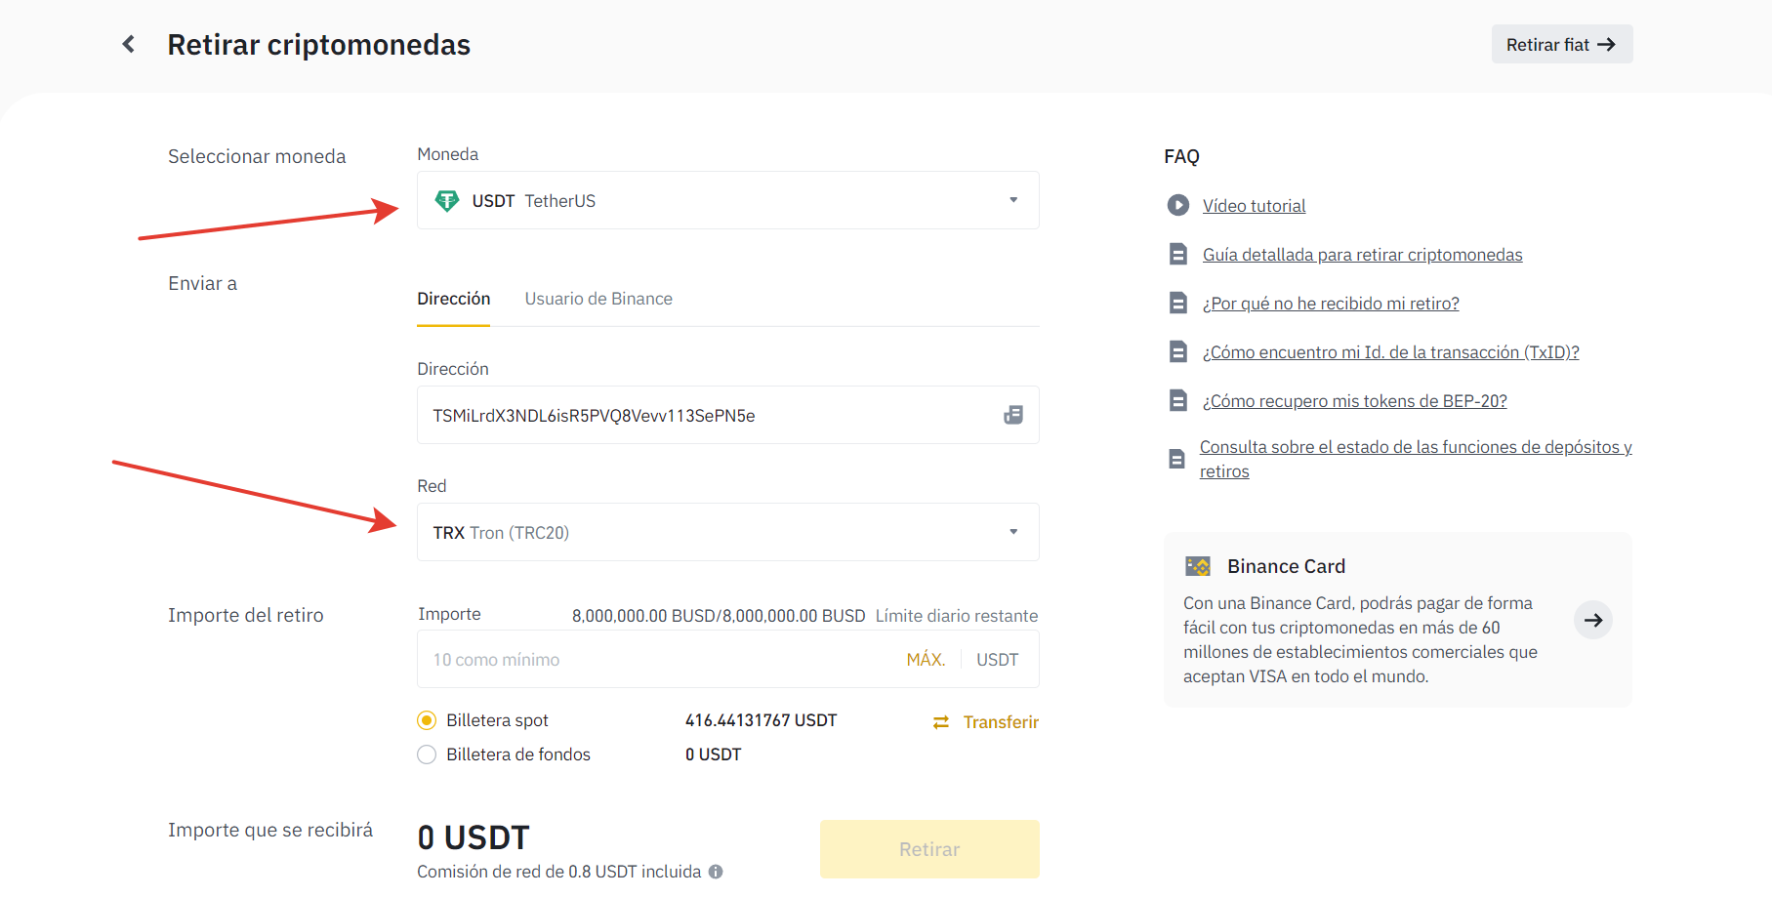
Task: Click the Binance Card heading text
Action: (x=1286, y=566)
